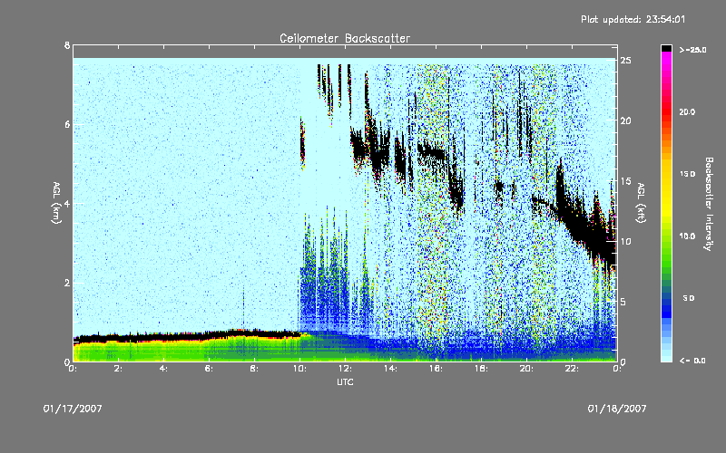The image size is (726, 453).
Task: Click the "5.0" colorbar label
Action: (689, 298)
